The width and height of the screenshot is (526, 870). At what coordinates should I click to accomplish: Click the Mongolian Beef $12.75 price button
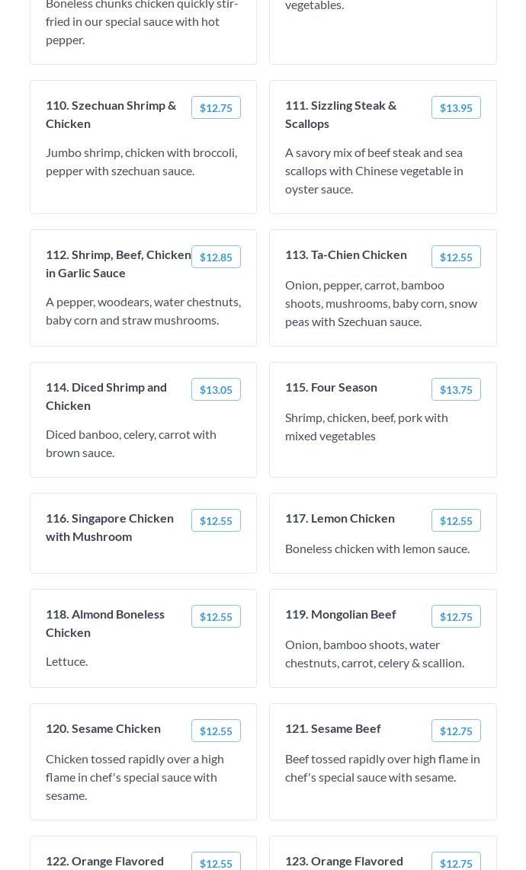(x=456, y=616)
